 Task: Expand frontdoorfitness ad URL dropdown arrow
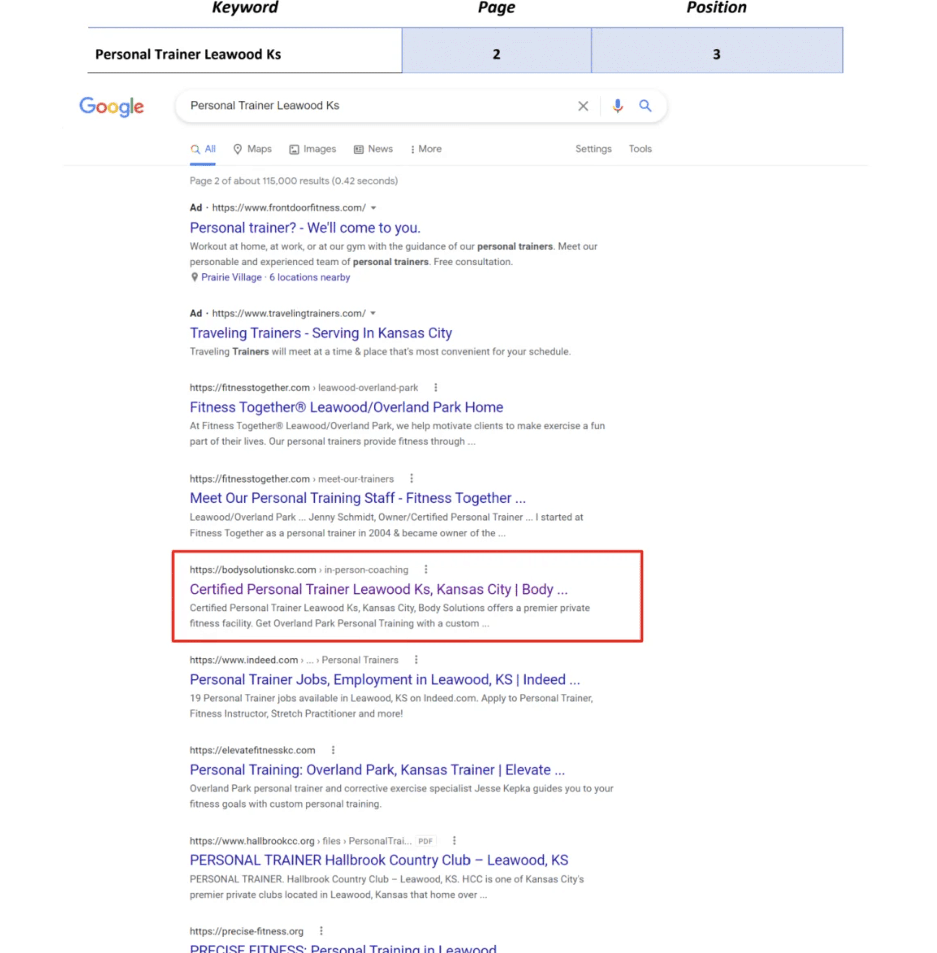[x=373, y=208]
